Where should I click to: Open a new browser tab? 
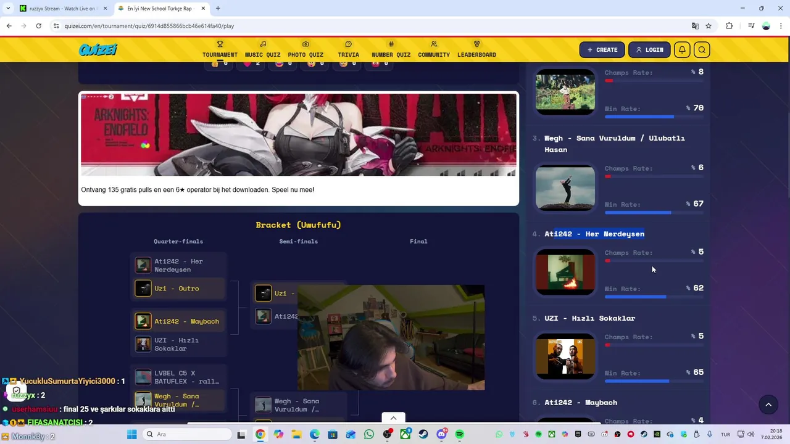click(x=218, y=9)
